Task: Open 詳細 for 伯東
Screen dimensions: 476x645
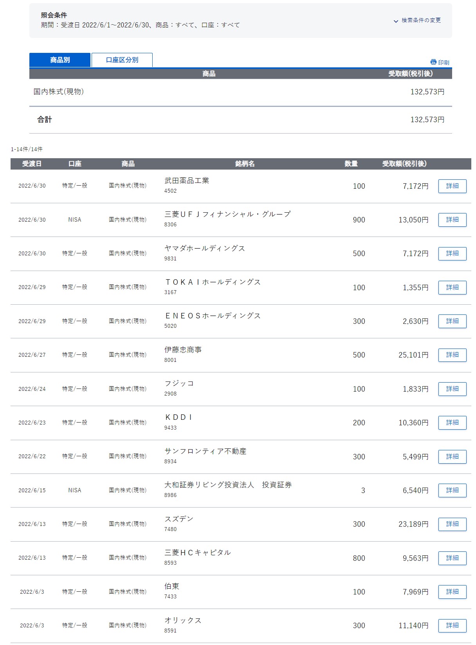Action: [x=452, y=592]
